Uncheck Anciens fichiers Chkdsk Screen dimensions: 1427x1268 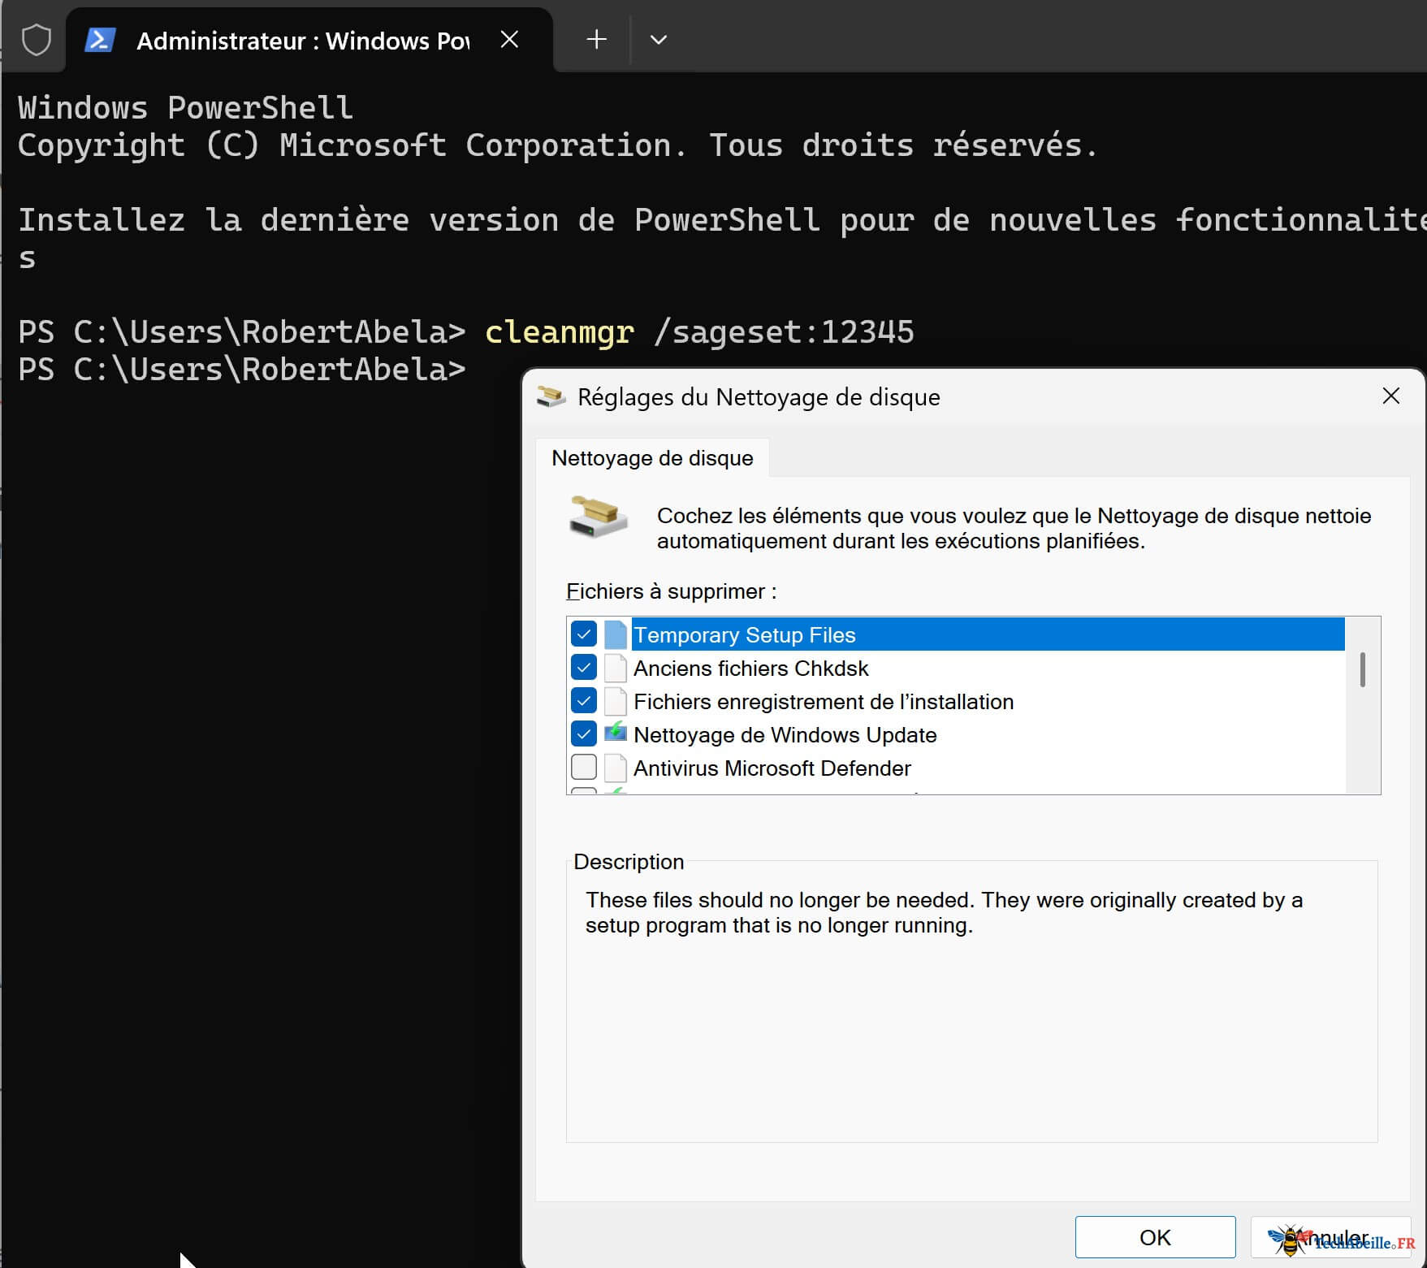point(583,668)
